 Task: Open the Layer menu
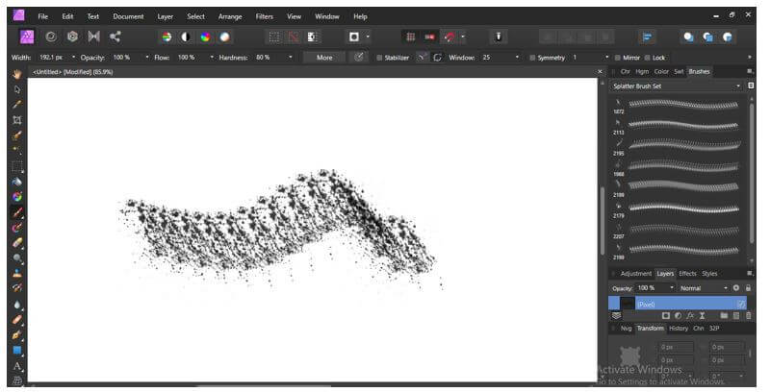[x=165, y=16]
